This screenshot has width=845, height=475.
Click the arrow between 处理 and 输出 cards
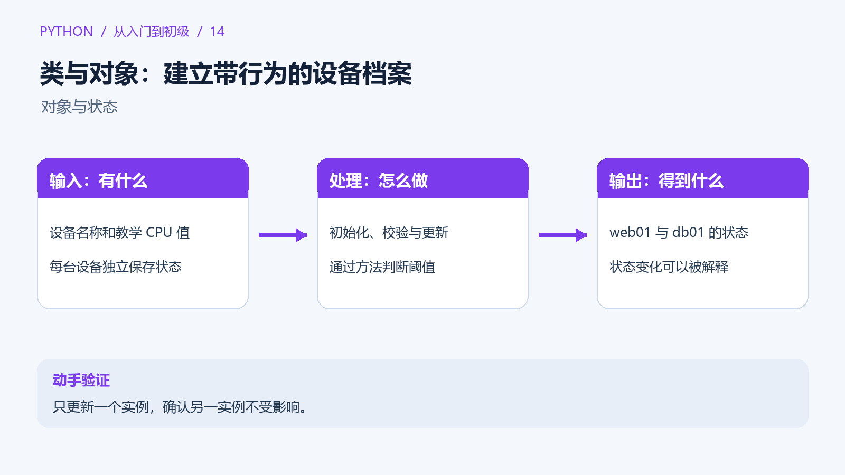(562, 235)
